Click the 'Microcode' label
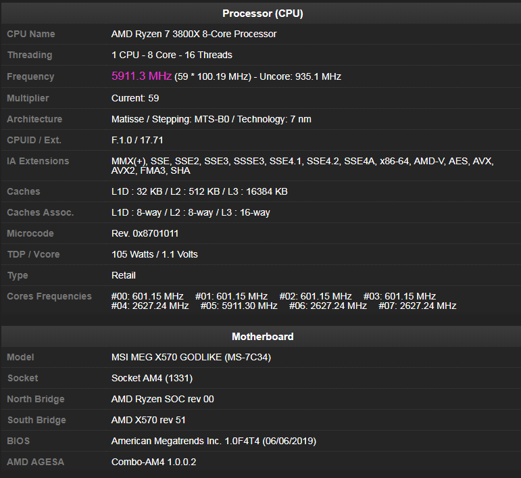This screenshot has width=521, height=478. pos(30,233)
